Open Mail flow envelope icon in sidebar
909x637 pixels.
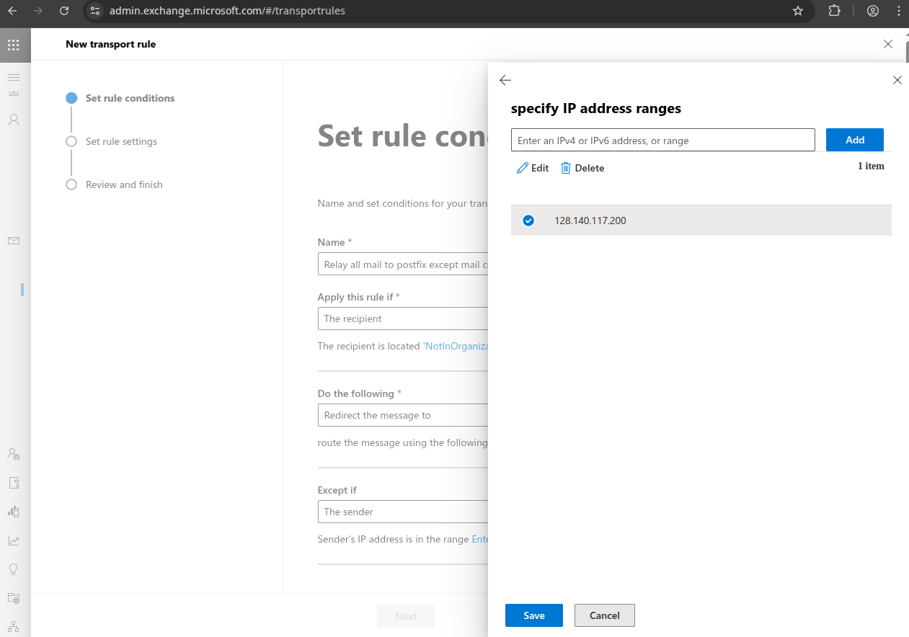pos(13,241)
